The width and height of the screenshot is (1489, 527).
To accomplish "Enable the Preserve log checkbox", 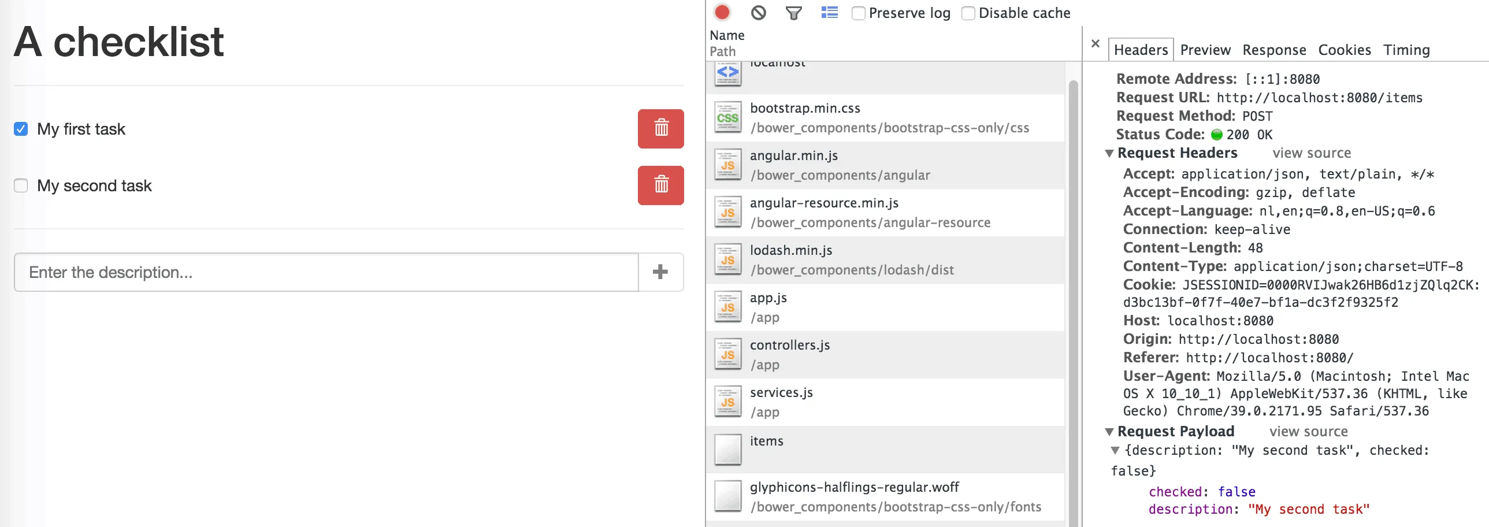I will (859, 13).
